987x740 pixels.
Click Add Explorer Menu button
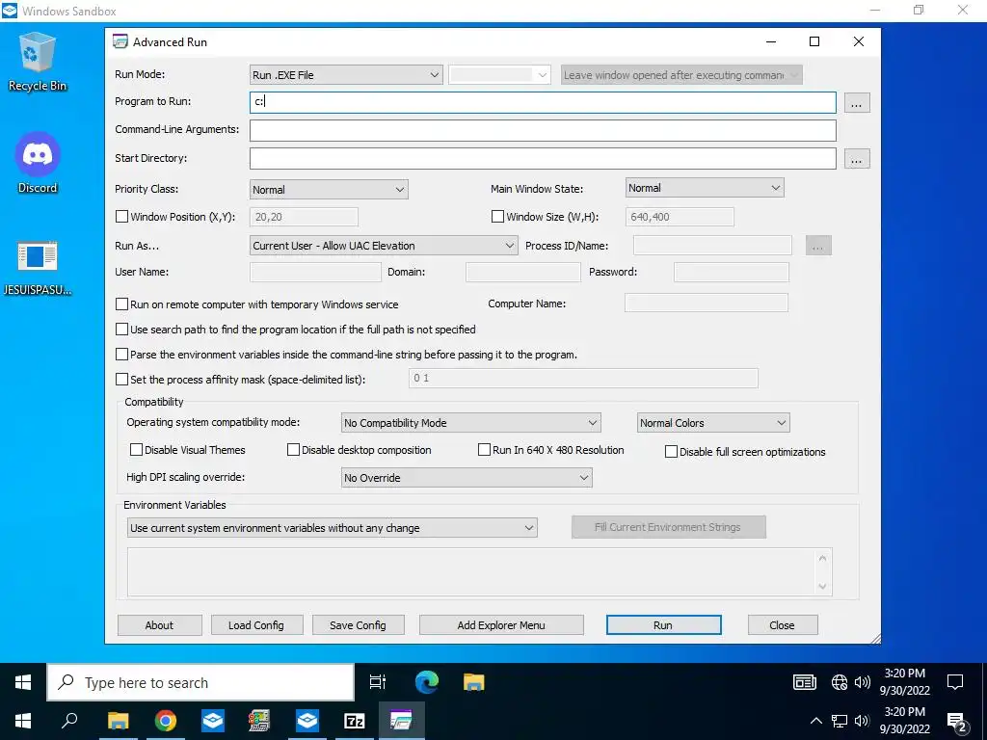pos(501,624)
